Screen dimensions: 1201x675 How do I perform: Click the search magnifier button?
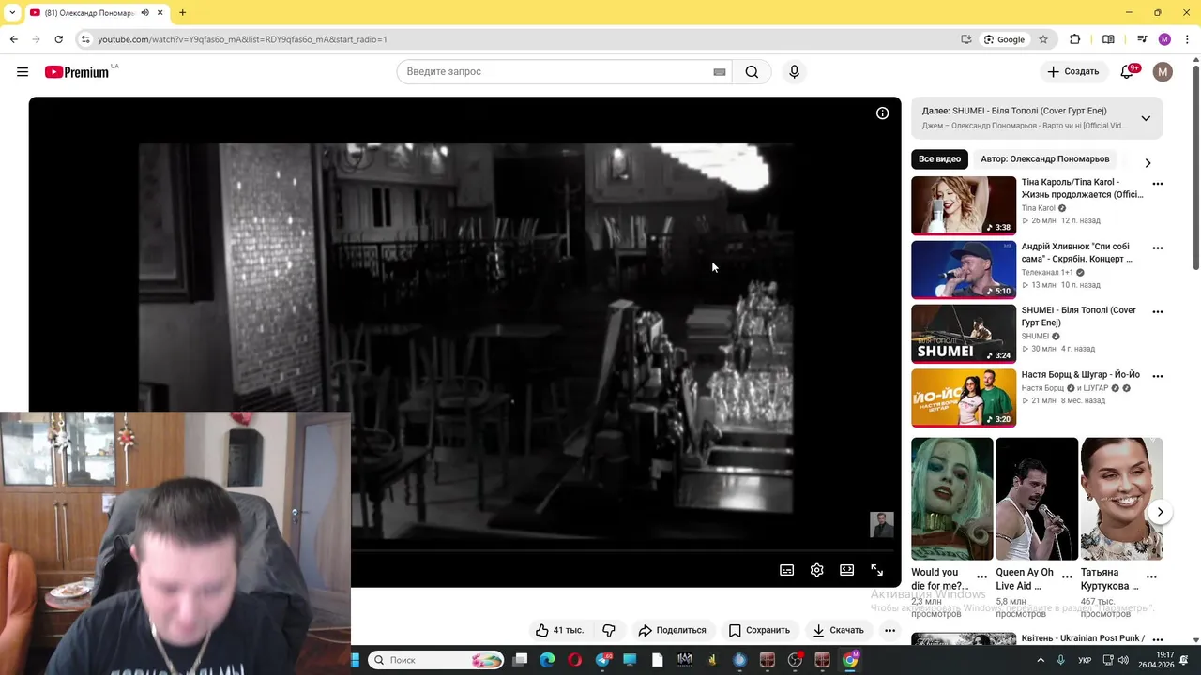(x=752, y=72)
